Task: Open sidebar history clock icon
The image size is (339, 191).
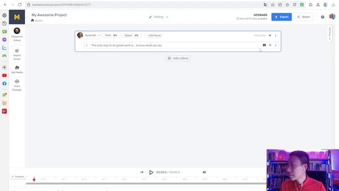Action: tap(4, 23)
